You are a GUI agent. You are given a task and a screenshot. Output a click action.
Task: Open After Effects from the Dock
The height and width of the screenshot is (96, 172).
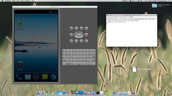click(x=85, y=93)
